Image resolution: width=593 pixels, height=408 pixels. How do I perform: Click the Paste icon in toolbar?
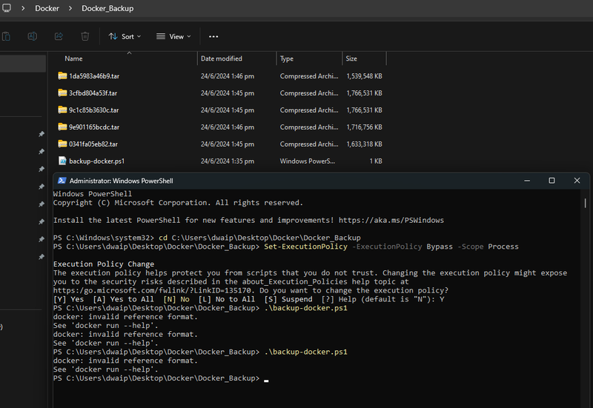pos(7,36)
